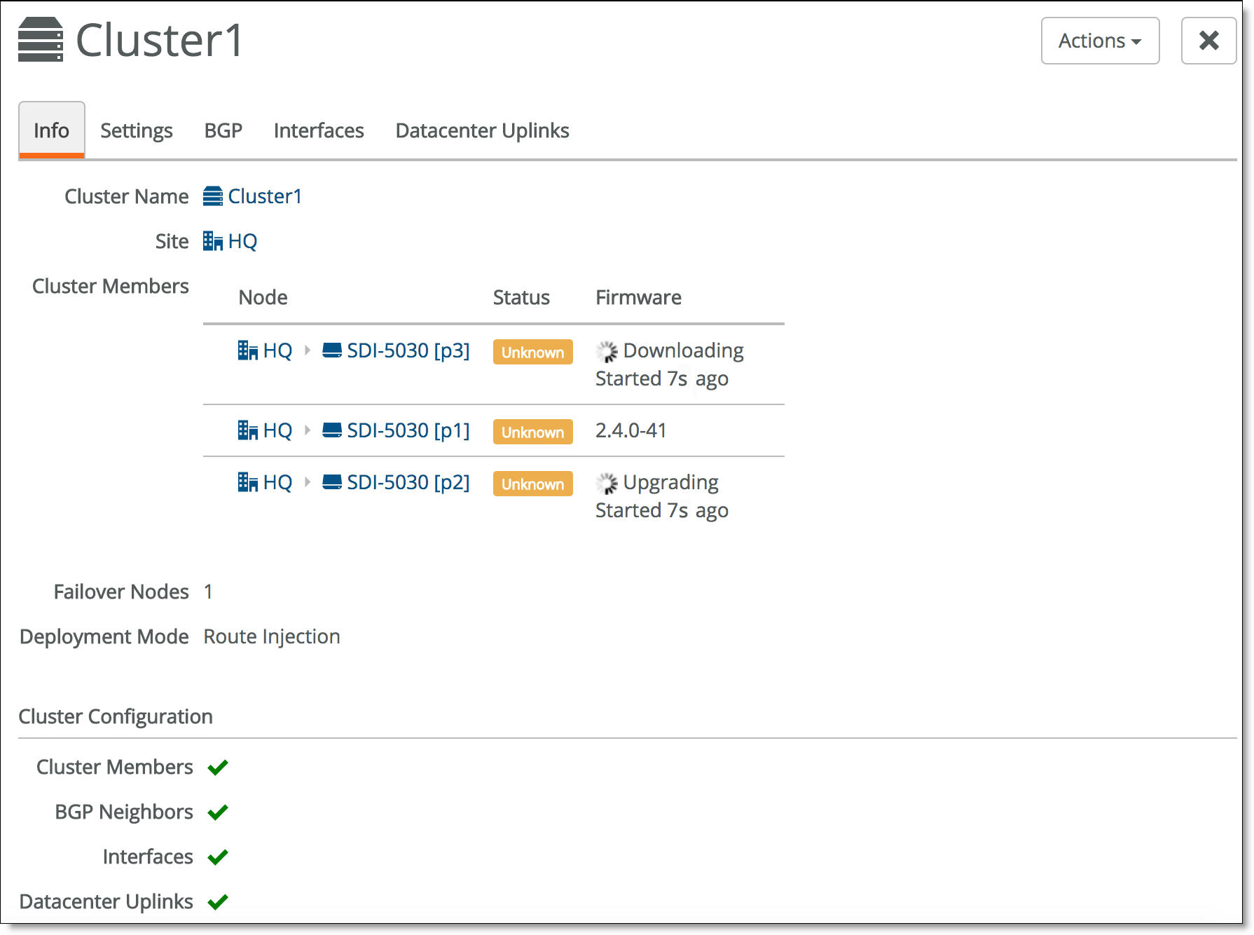
Task: Select the Info tab
Action: (x=52, y=130)
